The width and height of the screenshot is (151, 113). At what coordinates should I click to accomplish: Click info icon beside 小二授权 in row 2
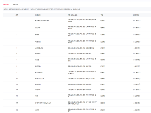[x=140, y=28]
